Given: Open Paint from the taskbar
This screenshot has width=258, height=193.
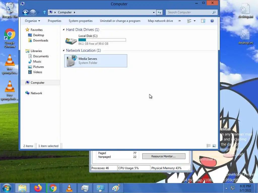Looking at the screenshot, I should click(x=116, y=188).
